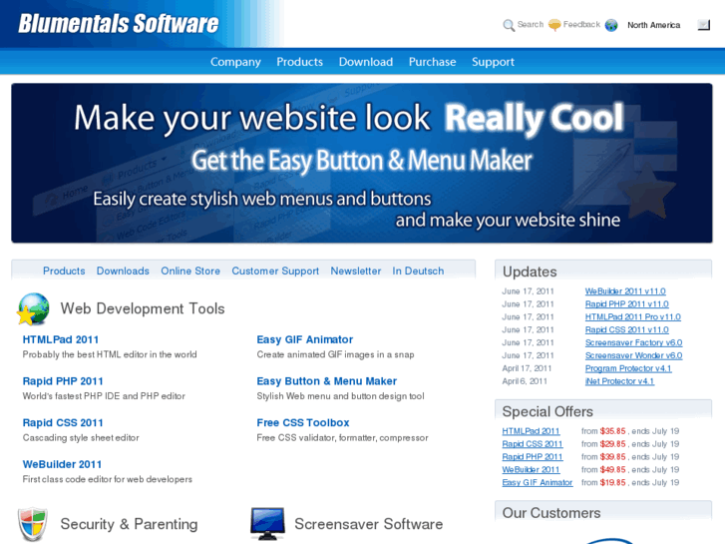Open the Products menu in top navigation
The width and height of the screenshot is (725, 544).
[299, 62]
